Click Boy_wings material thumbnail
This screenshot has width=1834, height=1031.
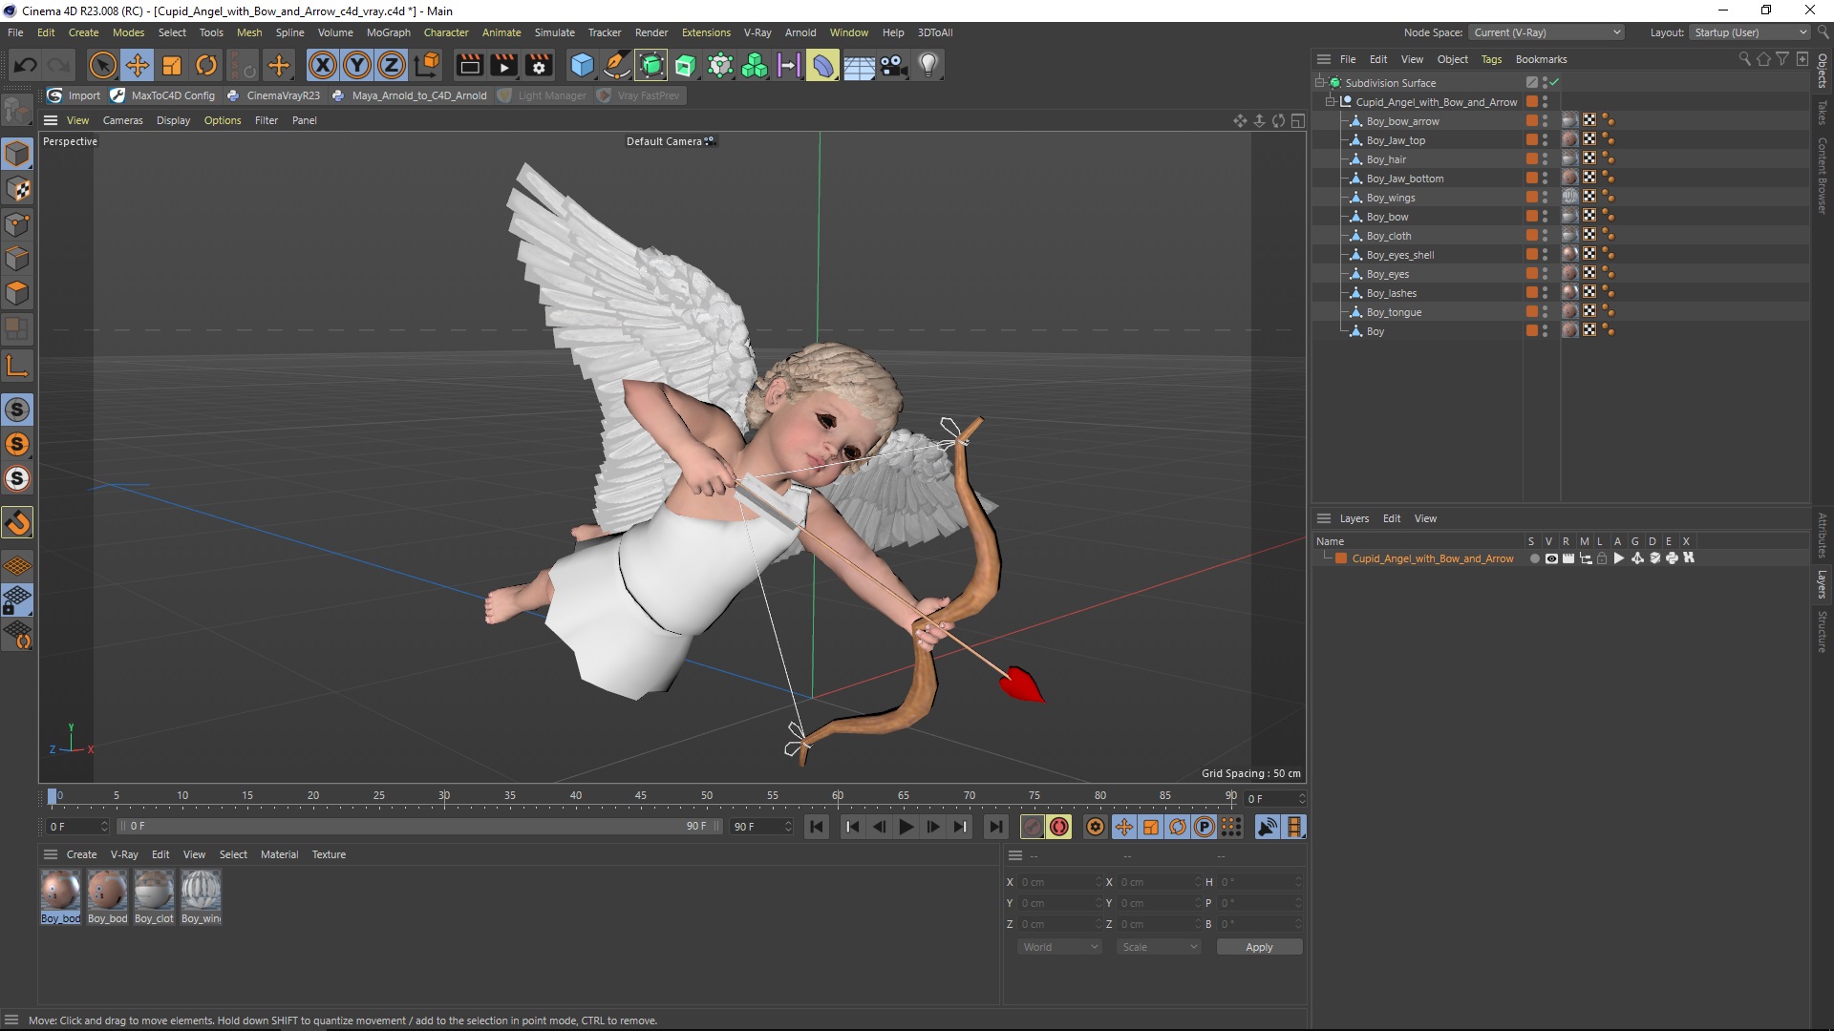[x=202, y=896]
